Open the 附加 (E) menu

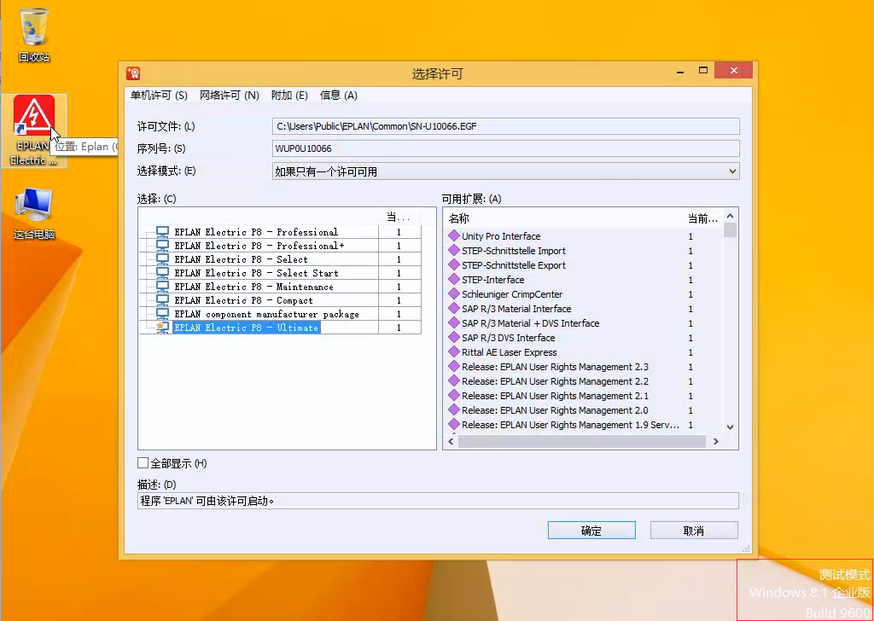click(x=289, y=96)
